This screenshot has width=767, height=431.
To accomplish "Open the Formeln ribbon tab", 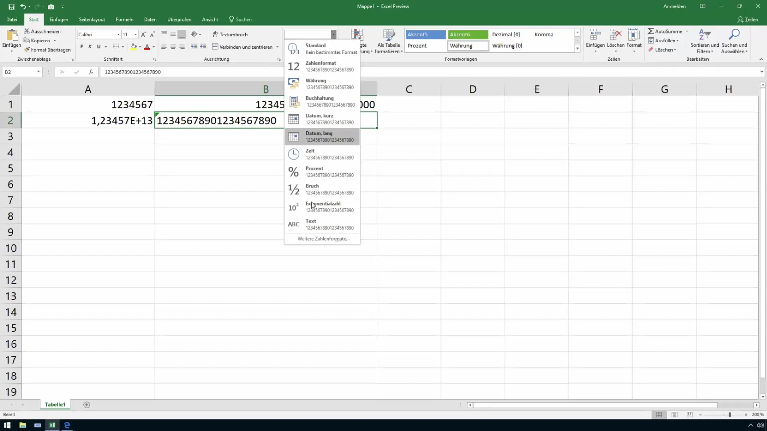I will [x=124, y=19].
